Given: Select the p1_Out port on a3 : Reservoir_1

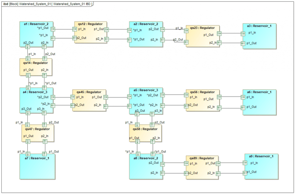Looking at the screenshot, I should (243, 43).
